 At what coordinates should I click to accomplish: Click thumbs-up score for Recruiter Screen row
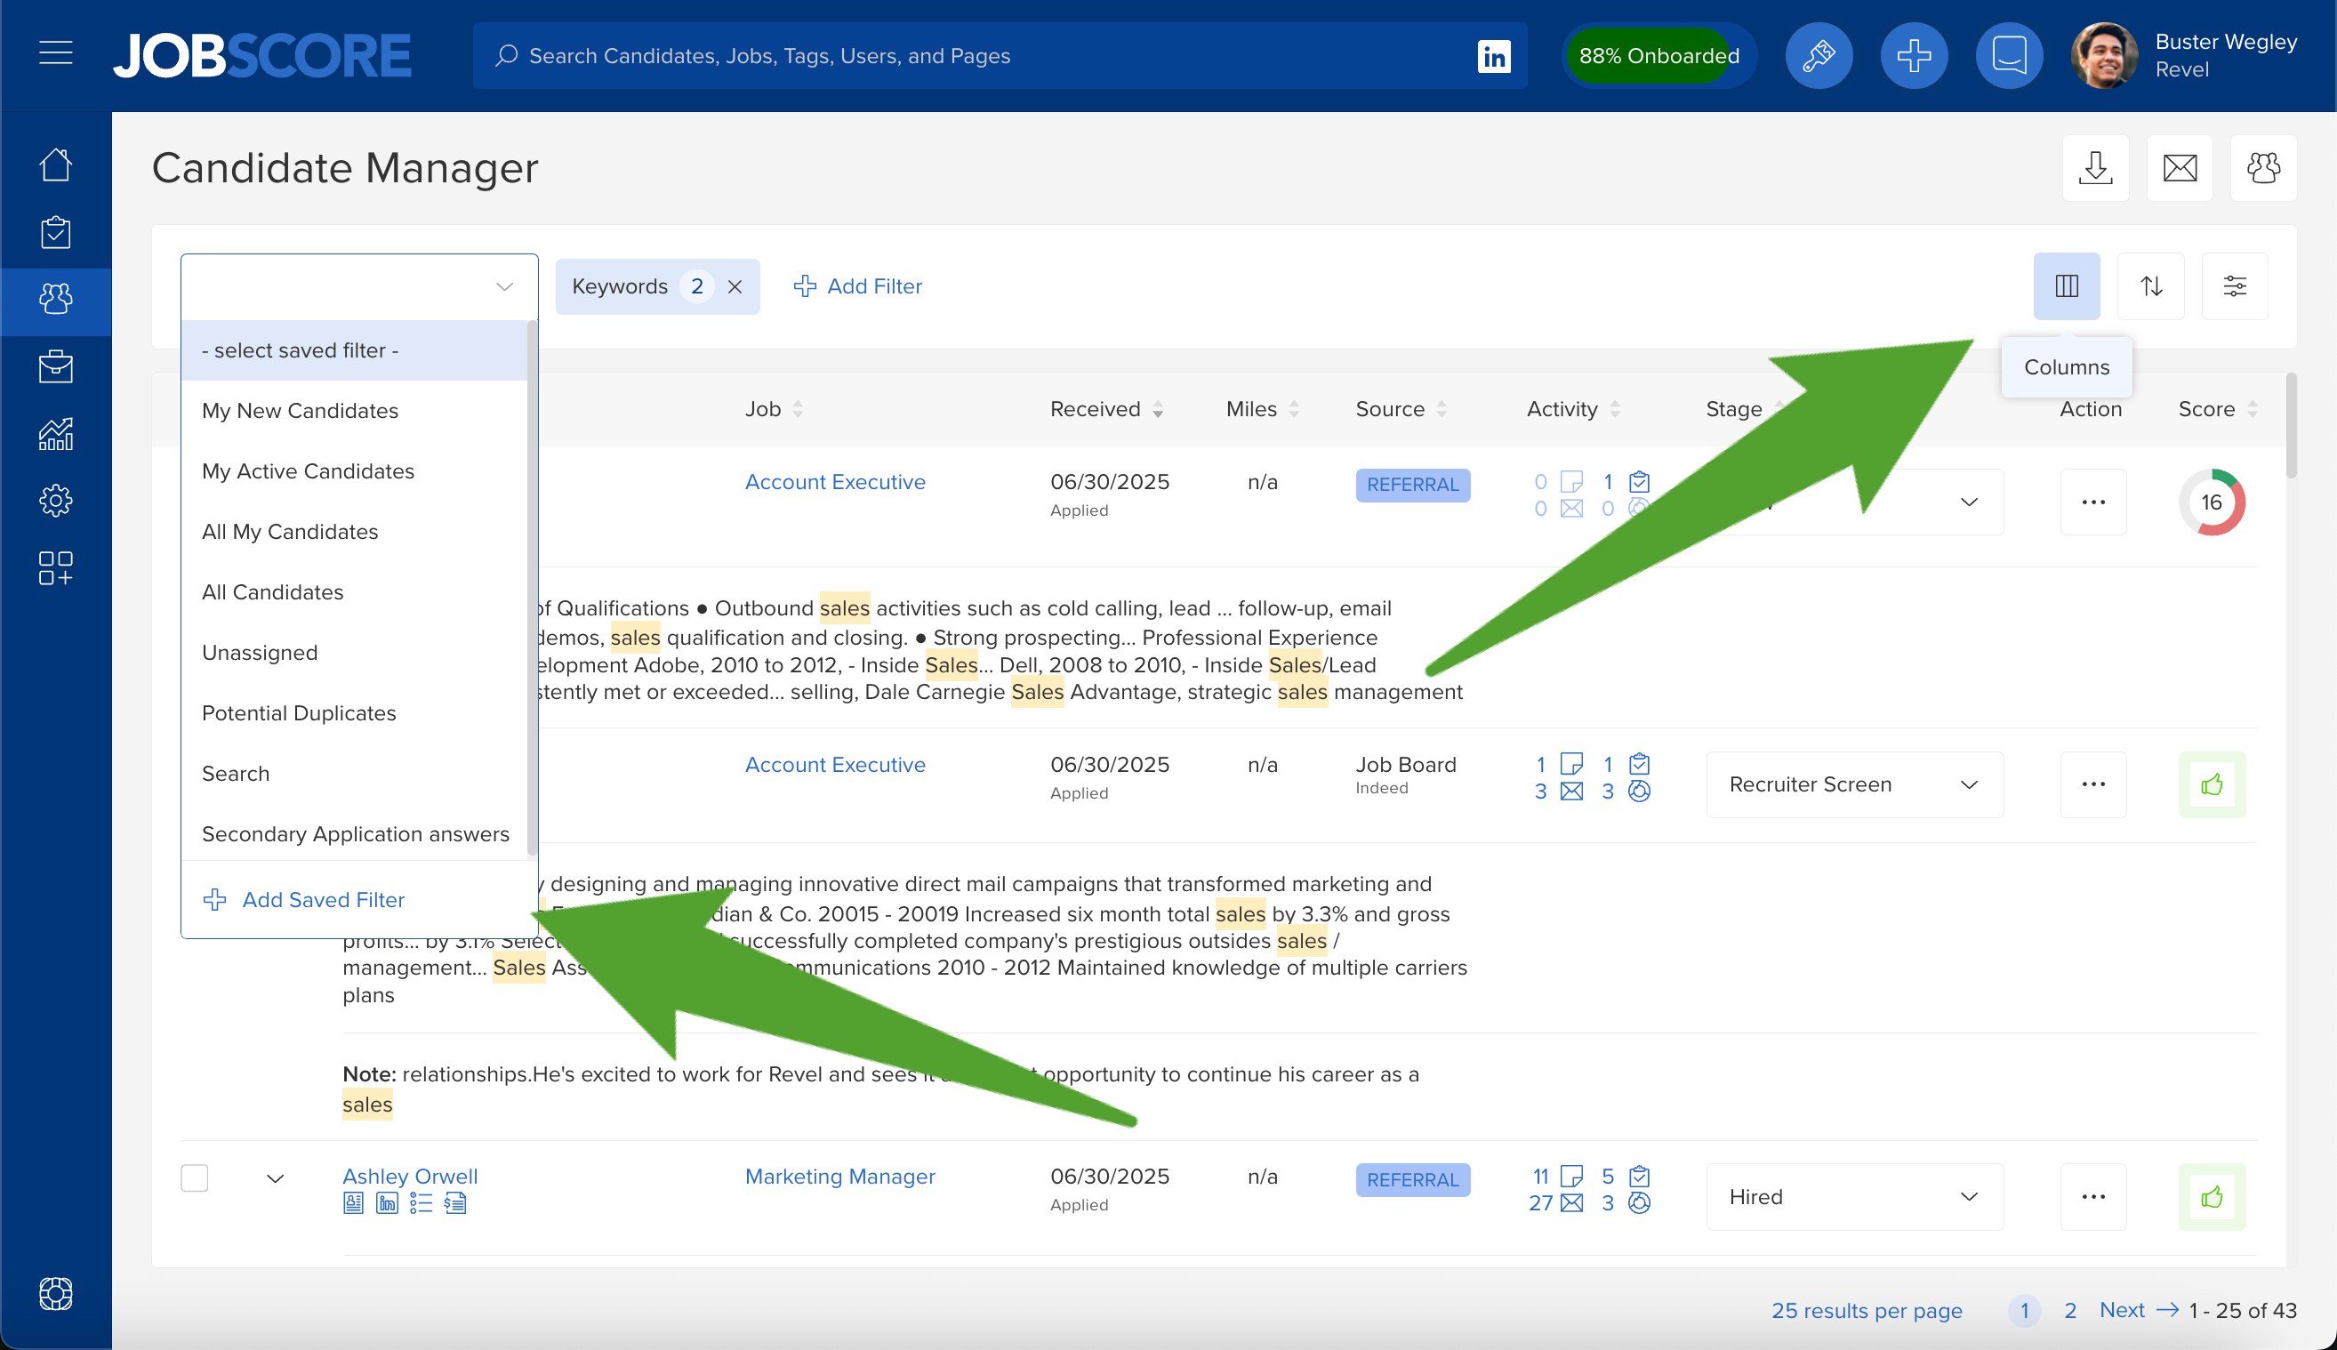tap(2211, 784)
